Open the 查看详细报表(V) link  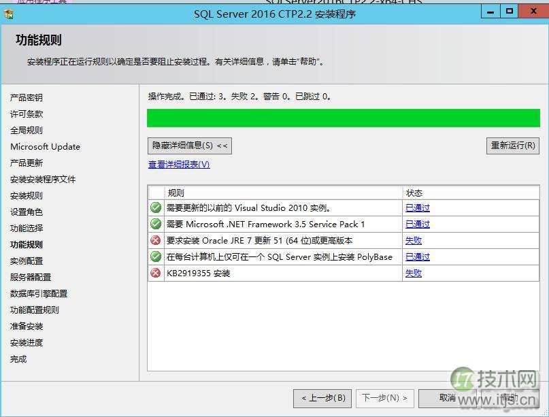pos(179,164)
